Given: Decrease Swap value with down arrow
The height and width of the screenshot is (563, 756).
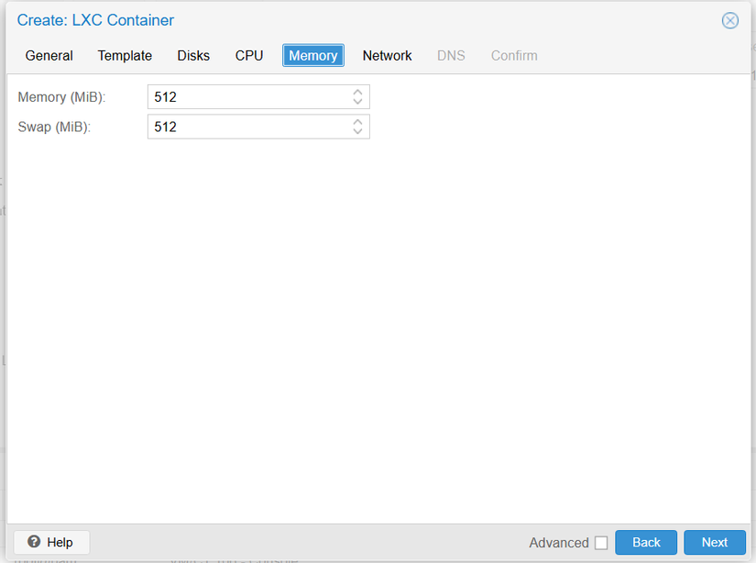Looking at the screenshot, I should point(357,131).
